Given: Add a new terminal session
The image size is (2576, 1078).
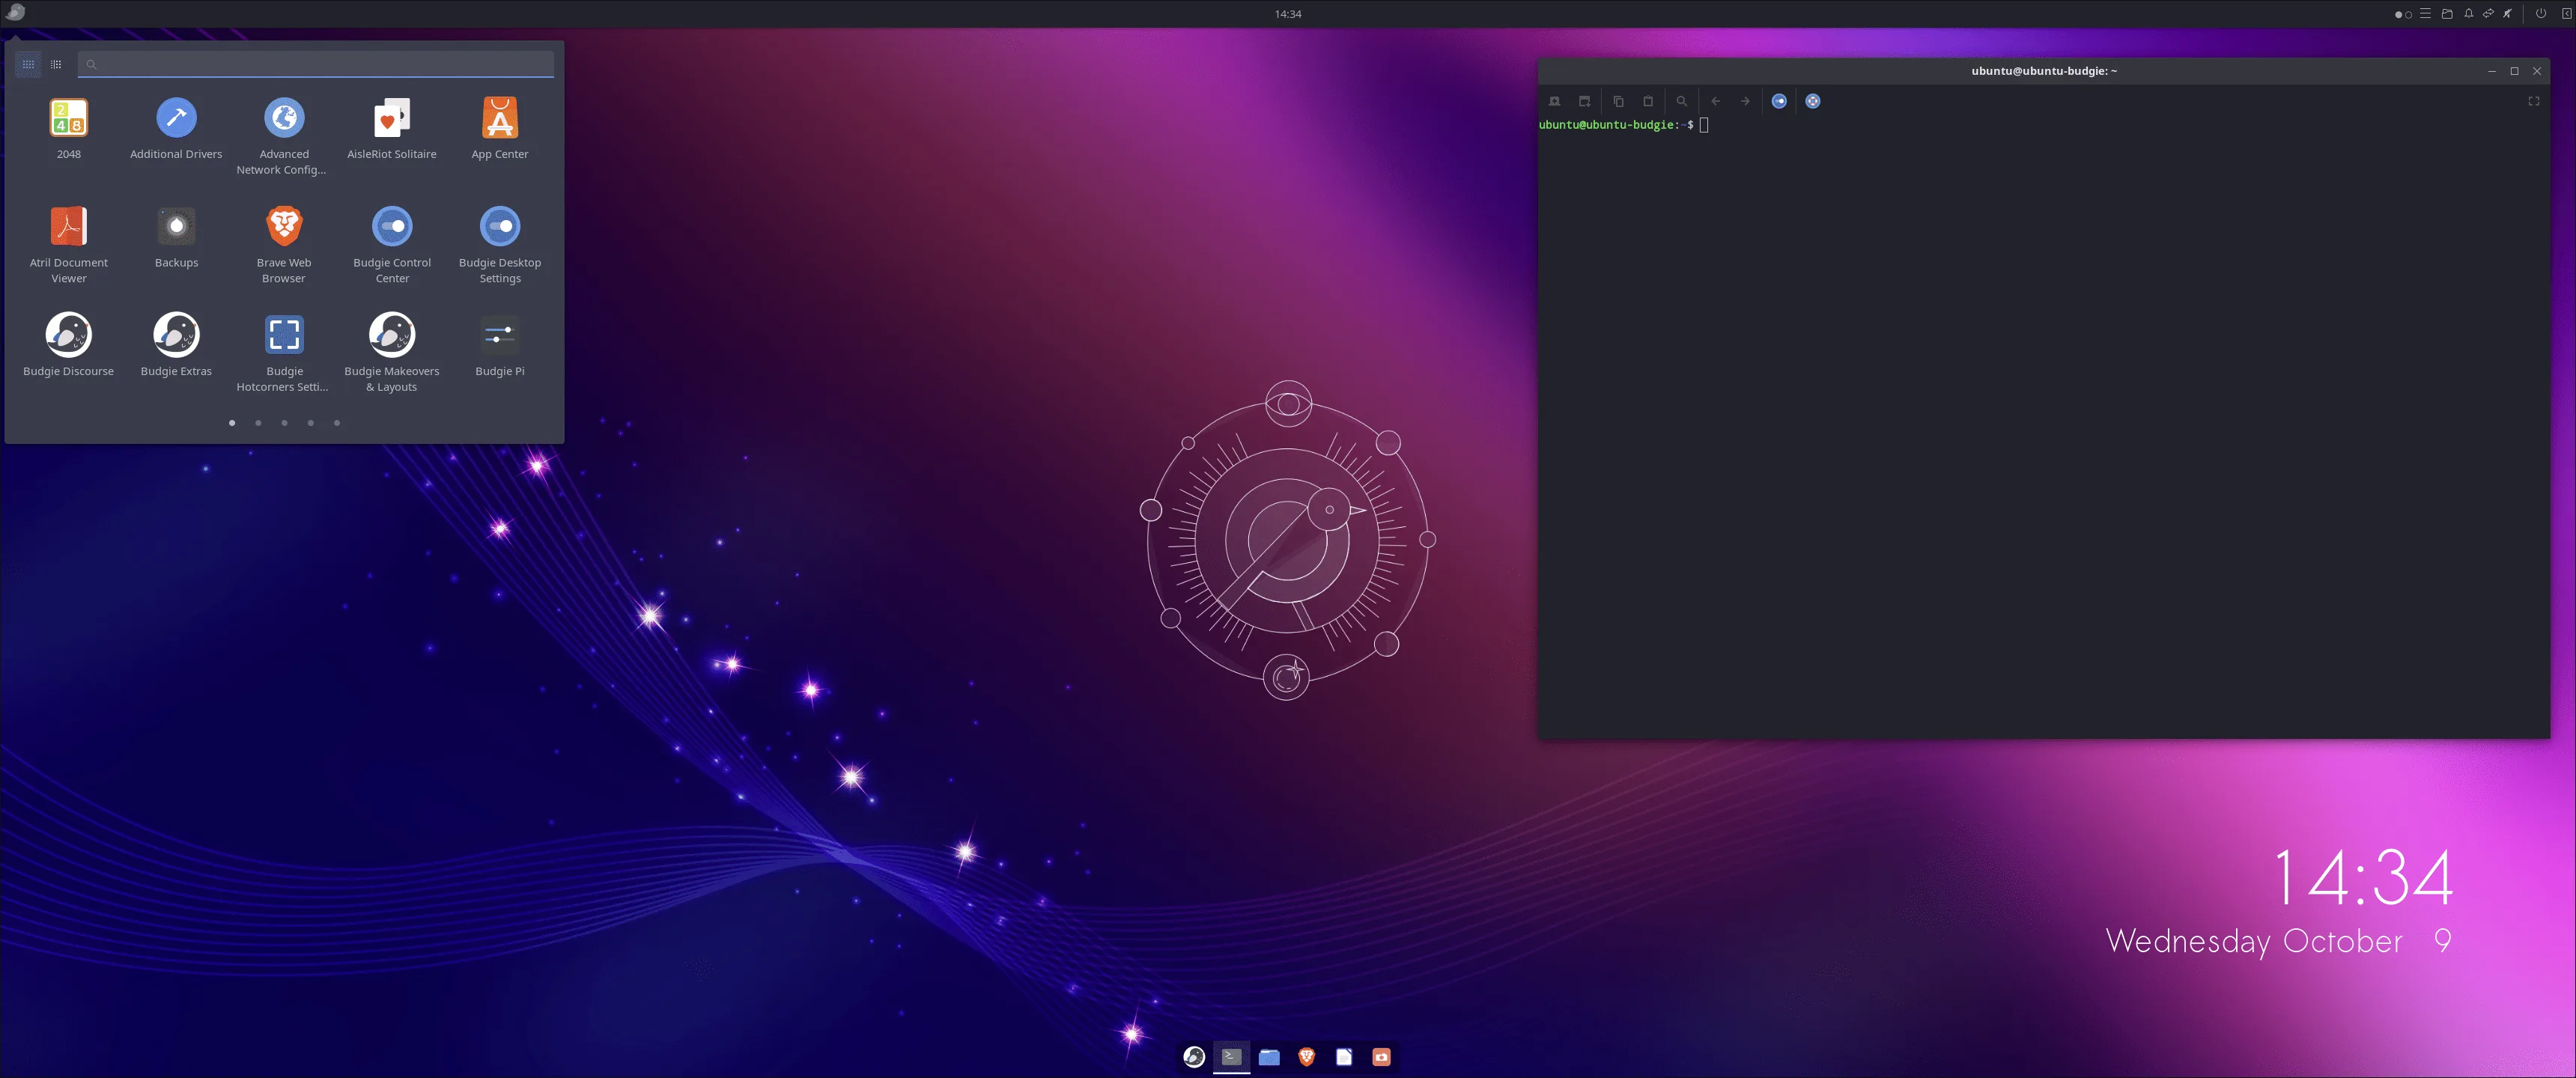Looking at the screenshot, I should (x=1553, y=101).
